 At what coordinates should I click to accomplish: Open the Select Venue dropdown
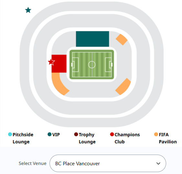pos(108,163)
